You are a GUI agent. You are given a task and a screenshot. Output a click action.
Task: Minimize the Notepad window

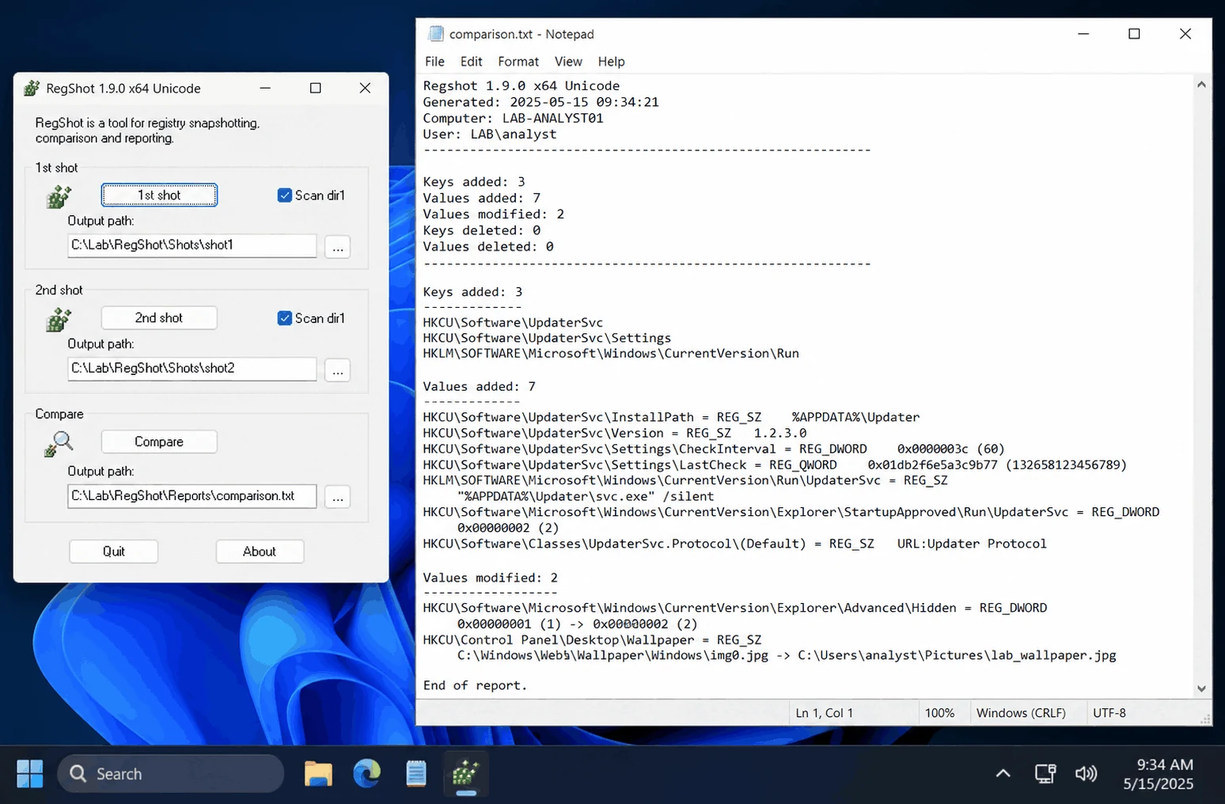coord(1083,34)
